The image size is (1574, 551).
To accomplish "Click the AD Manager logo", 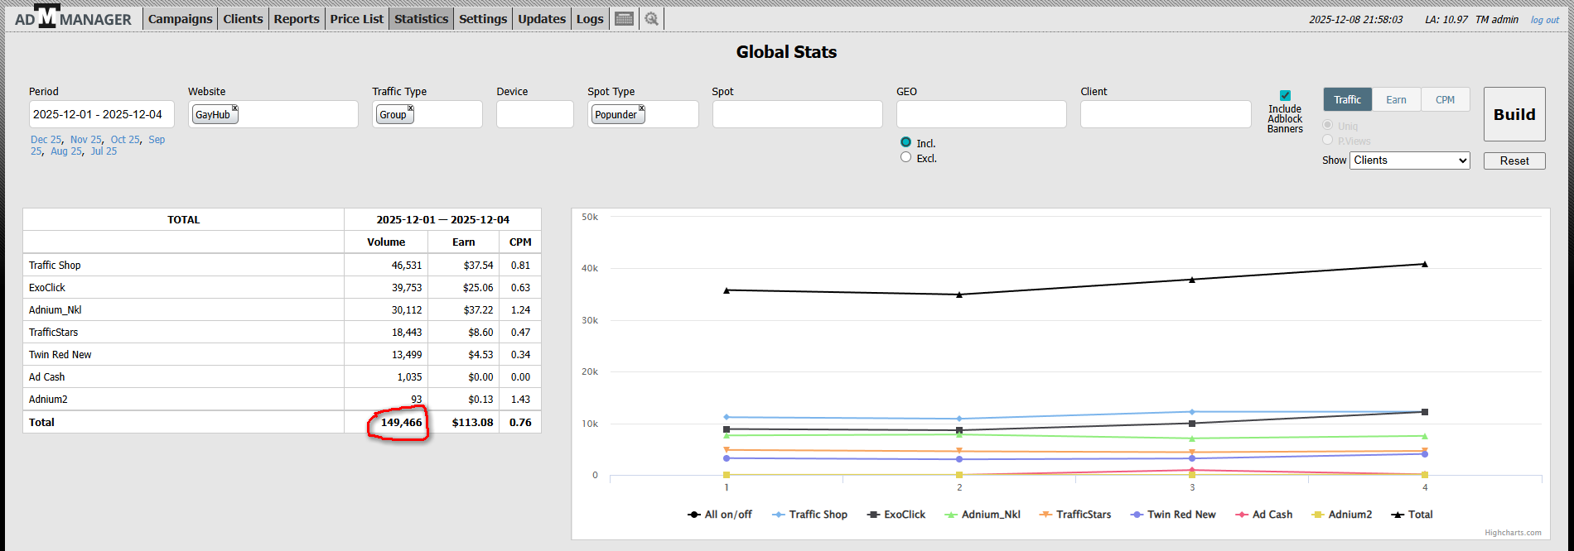I will [x=73, y=18].
